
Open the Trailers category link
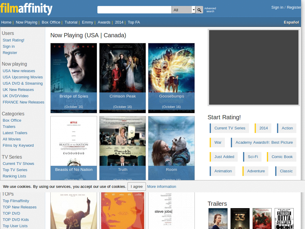point(9,126)
